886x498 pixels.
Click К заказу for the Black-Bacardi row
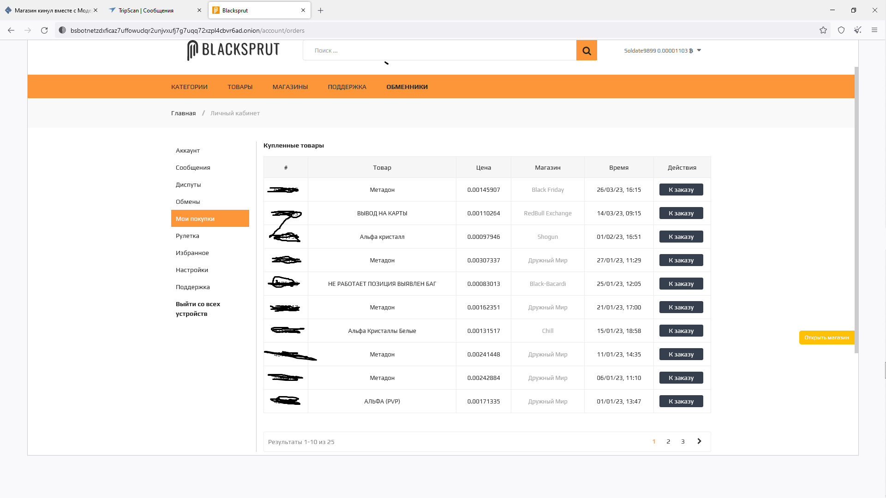click(x=681, y=284)
